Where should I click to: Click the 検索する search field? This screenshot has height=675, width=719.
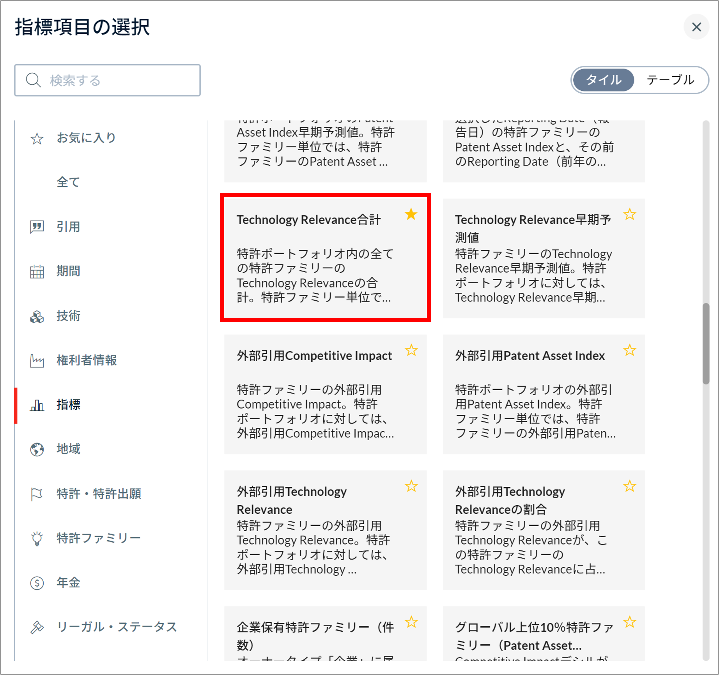(x=107, y=80)
